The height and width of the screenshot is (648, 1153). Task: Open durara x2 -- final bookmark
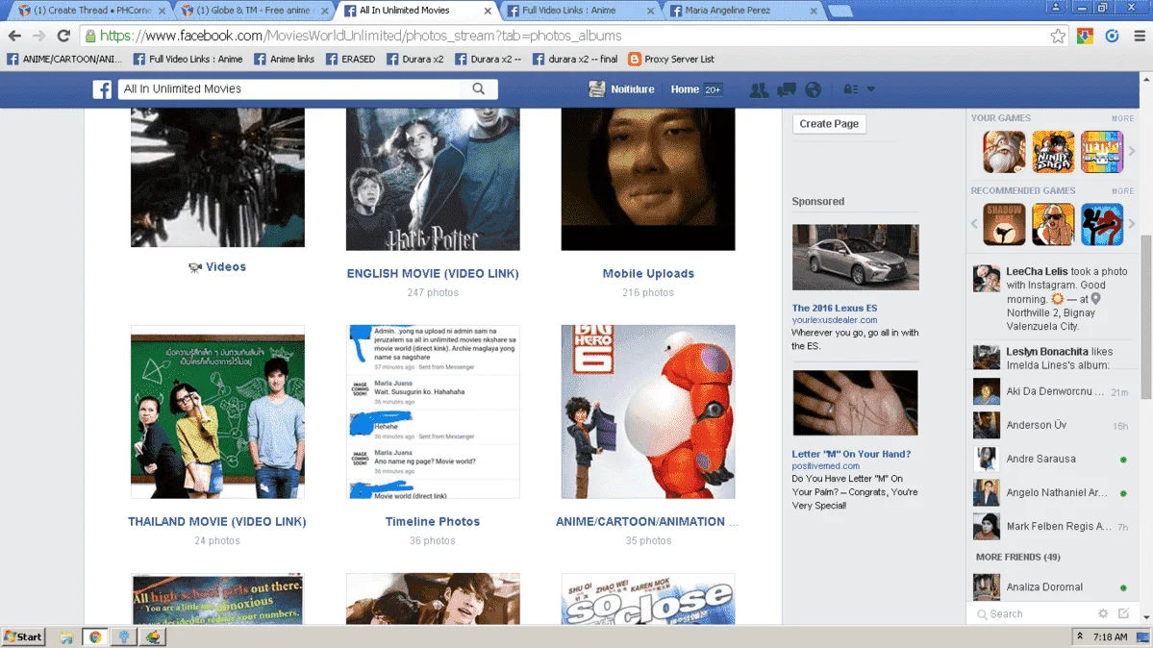(x=575, y=59)
